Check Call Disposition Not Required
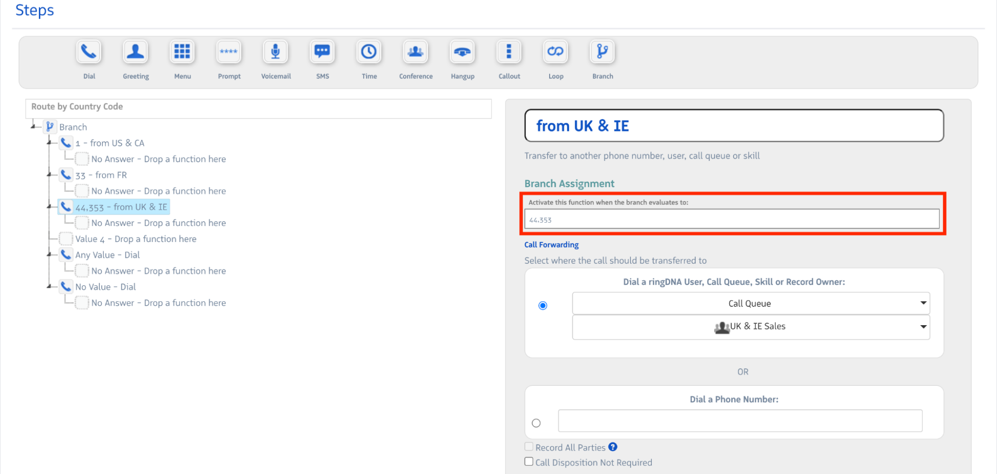 [529, 462]
